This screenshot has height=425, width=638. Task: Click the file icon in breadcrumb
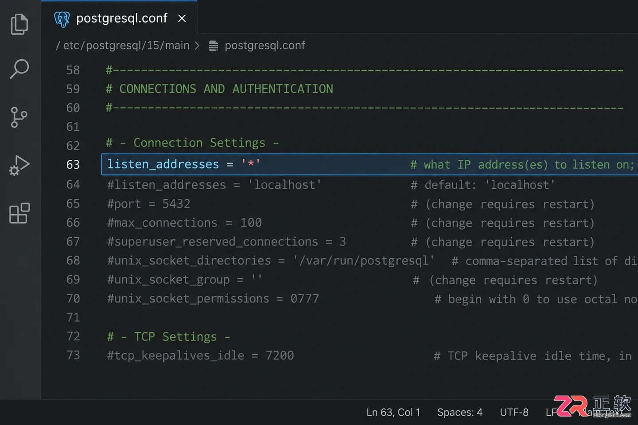click(x=214, y=46)
